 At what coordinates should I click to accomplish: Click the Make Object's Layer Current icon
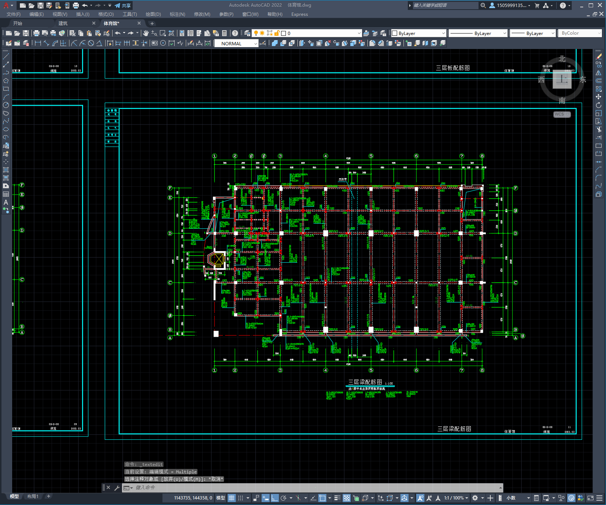point(366,33)
